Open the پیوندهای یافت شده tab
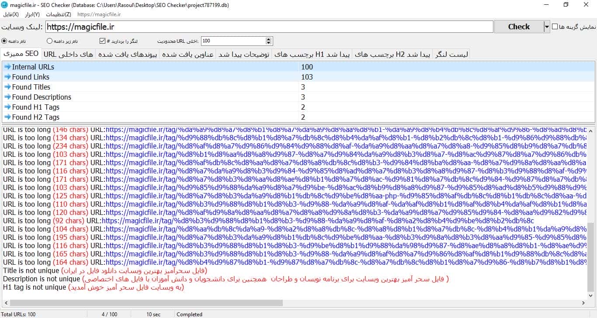 click(x=127, y=54)
